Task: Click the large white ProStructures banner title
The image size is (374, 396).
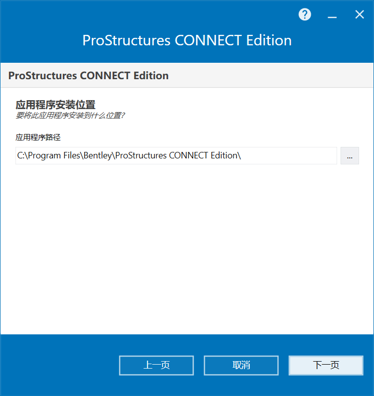Action: tap(187, 40)
